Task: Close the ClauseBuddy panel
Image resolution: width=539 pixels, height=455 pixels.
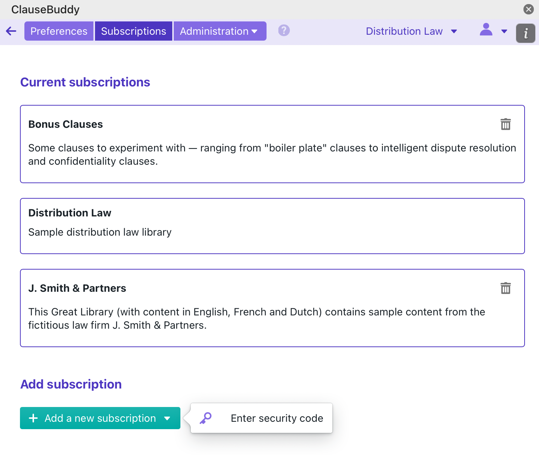Action: (529, 9)
